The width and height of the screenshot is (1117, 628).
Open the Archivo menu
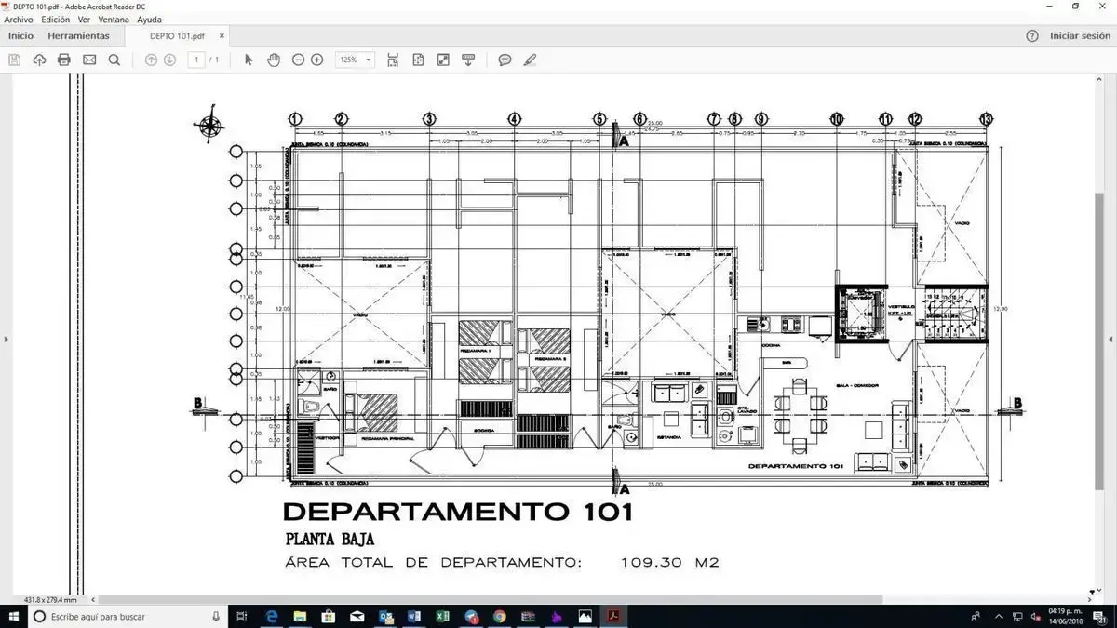19,19
